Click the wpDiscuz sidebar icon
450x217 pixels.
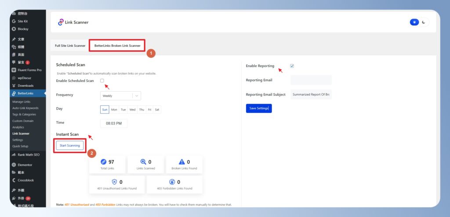pyautogui.click(x=14, y=78)
